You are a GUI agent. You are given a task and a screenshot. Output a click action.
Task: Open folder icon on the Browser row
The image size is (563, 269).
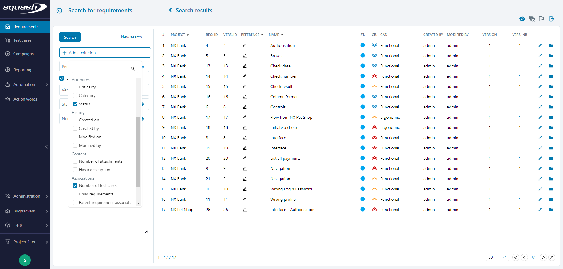click(x=551, y=56)
